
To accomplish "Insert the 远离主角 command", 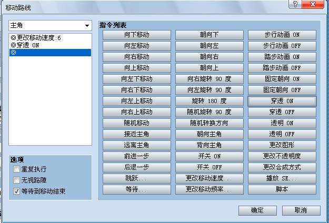I will 137,145.
